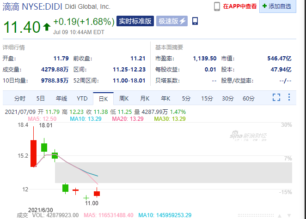Click the market cap 546.47亿
306x219 pixels.
tap(279, 59)
